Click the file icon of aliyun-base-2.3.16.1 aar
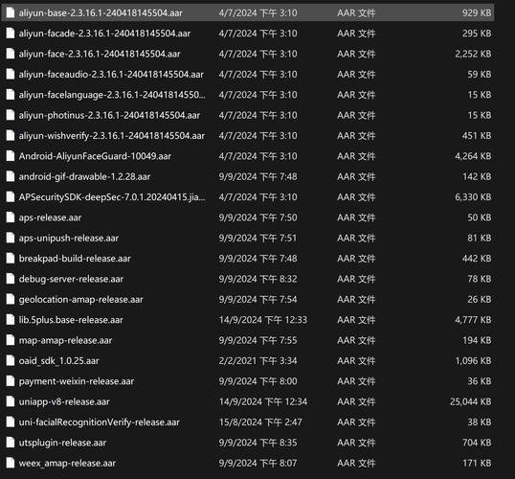 click(x=11, y=12)
